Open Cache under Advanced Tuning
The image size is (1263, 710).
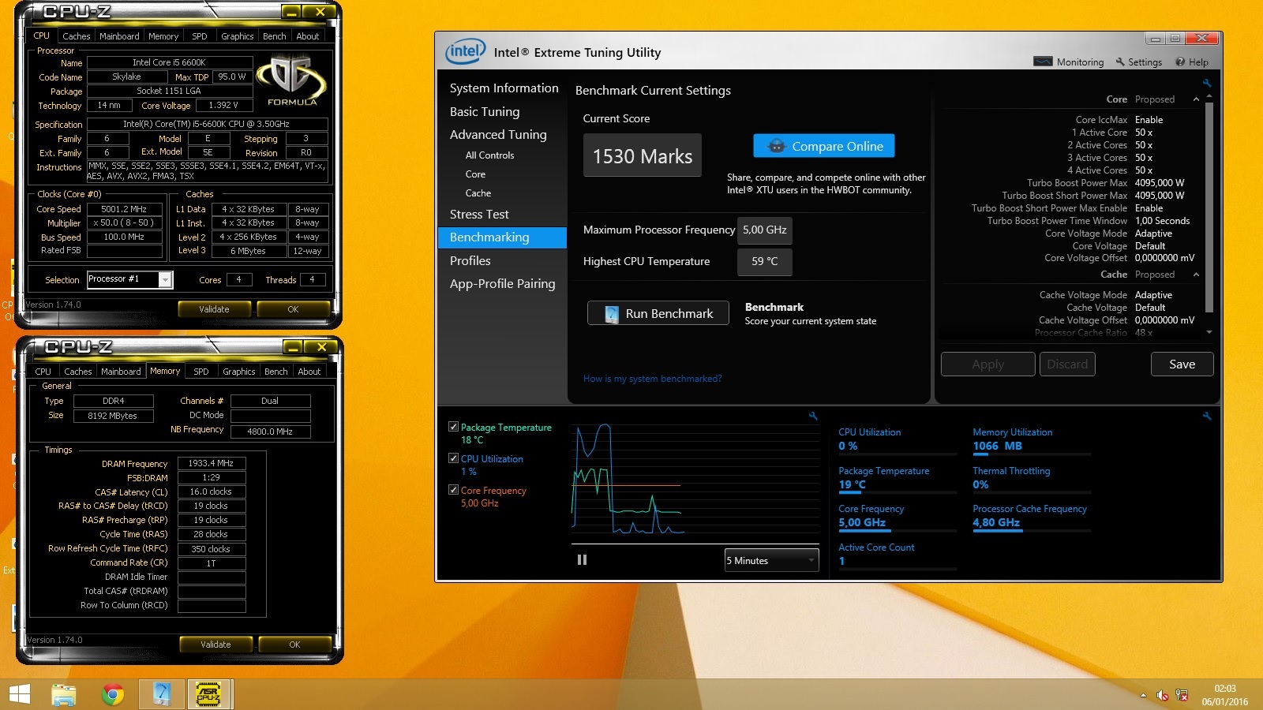478,193
